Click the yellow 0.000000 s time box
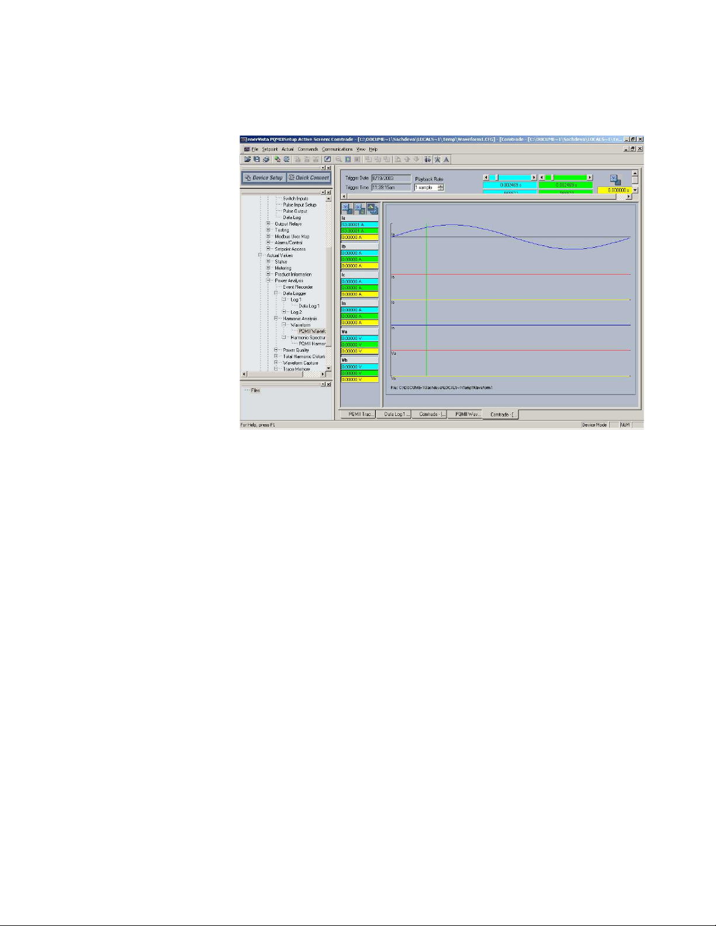Image resolution: width=716 pixels, height=926 pixels. point(615,190)
